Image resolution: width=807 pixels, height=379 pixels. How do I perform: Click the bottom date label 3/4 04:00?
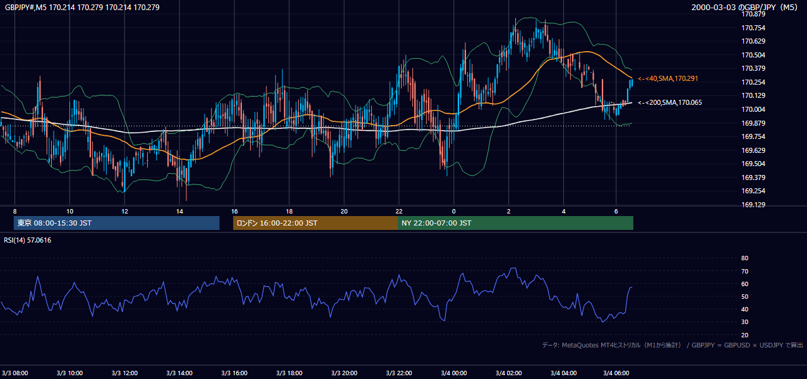563,373
